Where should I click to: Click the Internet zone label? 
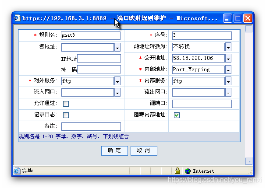click(x=203, y=171)
